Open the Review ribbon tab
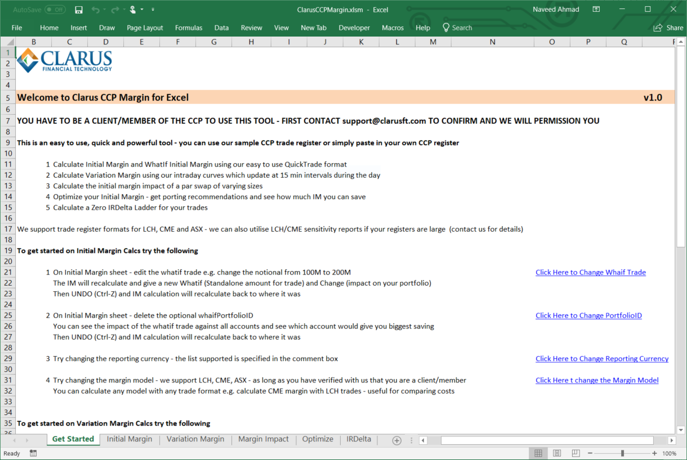This screenshot has width=687, height=460. (252, 28)
